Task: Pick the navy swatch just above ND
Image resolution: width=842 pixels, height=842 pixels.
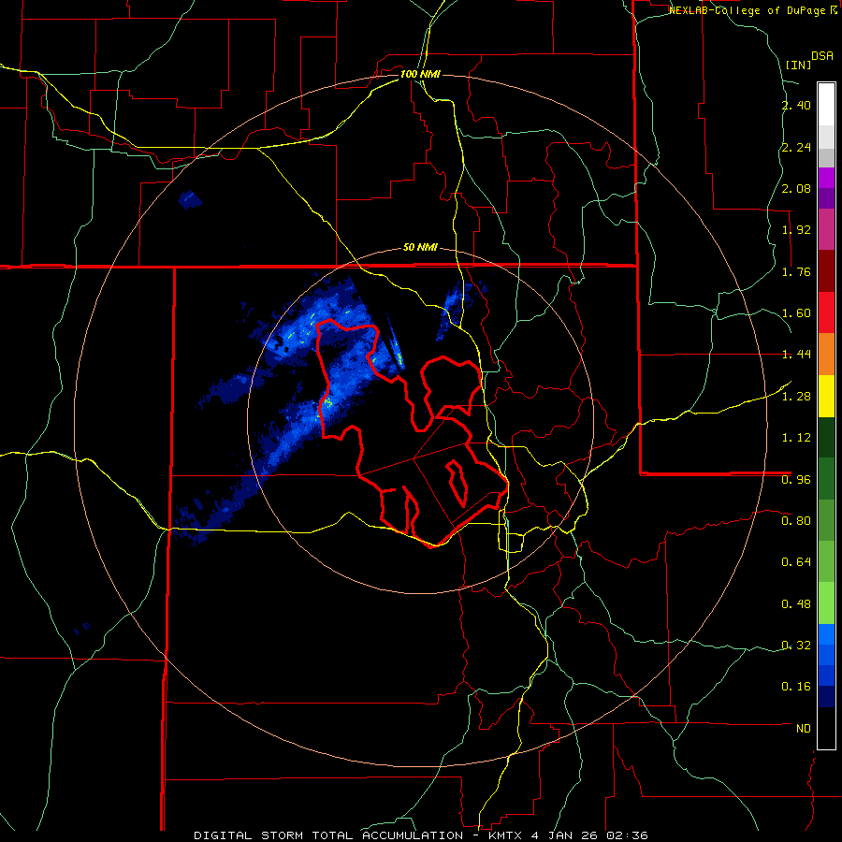Action: pos(826,697)
